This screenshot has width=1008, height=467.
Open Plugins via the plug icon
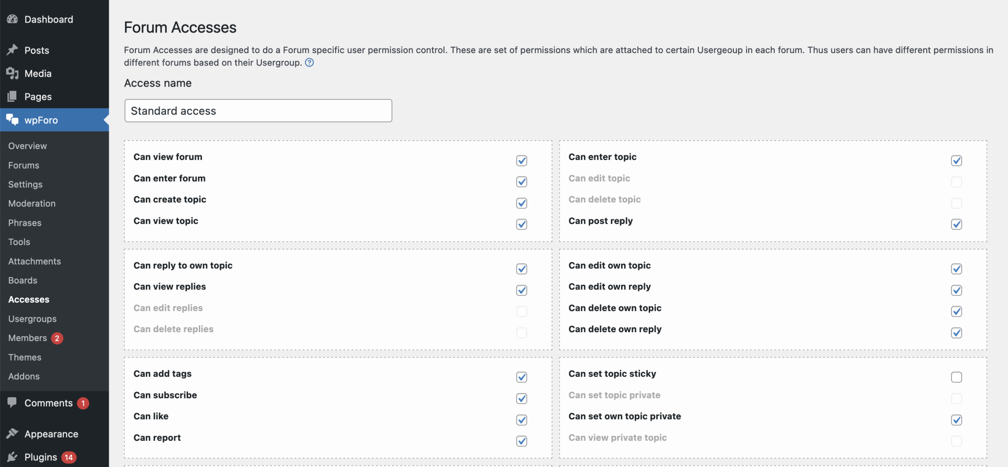12,457
